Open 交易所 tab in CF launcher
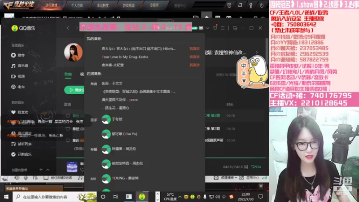 pyautogui.click(x=154, y=5)
